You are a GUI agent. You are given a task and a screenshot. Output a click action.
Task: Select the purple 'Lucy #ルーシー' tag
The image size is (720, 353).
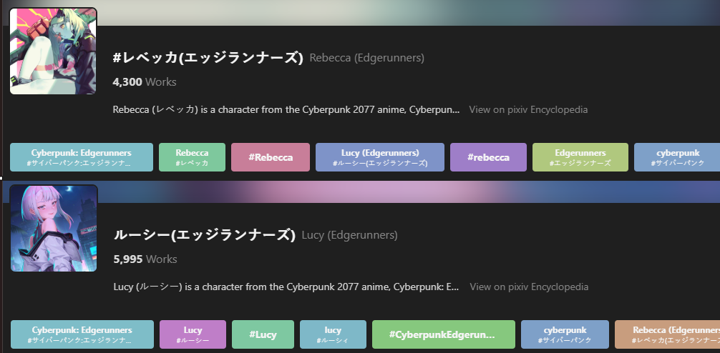pos(193,334)
